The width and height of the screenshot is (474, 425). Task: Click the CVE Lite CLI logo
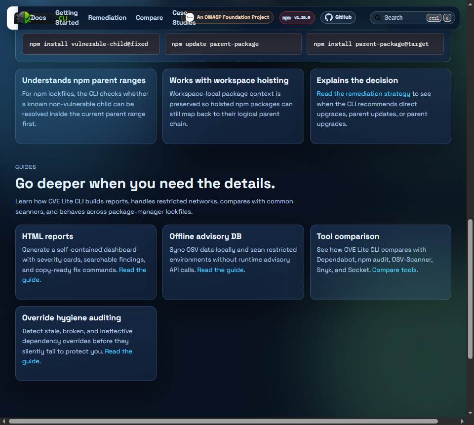[23, 18]
